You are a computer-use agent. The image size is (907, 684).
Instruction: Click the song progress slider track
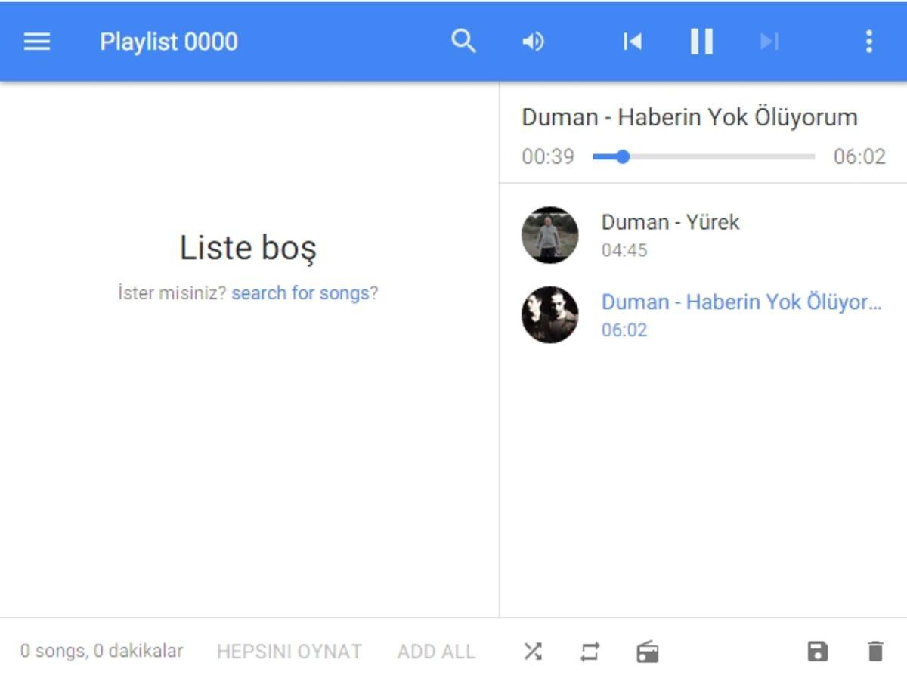point(704,157)
